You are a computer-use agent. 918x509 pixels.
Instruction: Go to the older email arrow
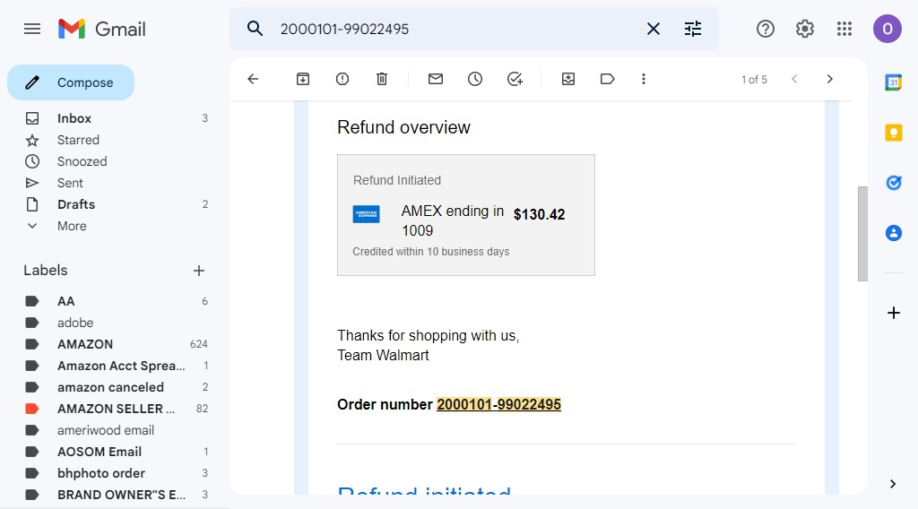[829, 79]
